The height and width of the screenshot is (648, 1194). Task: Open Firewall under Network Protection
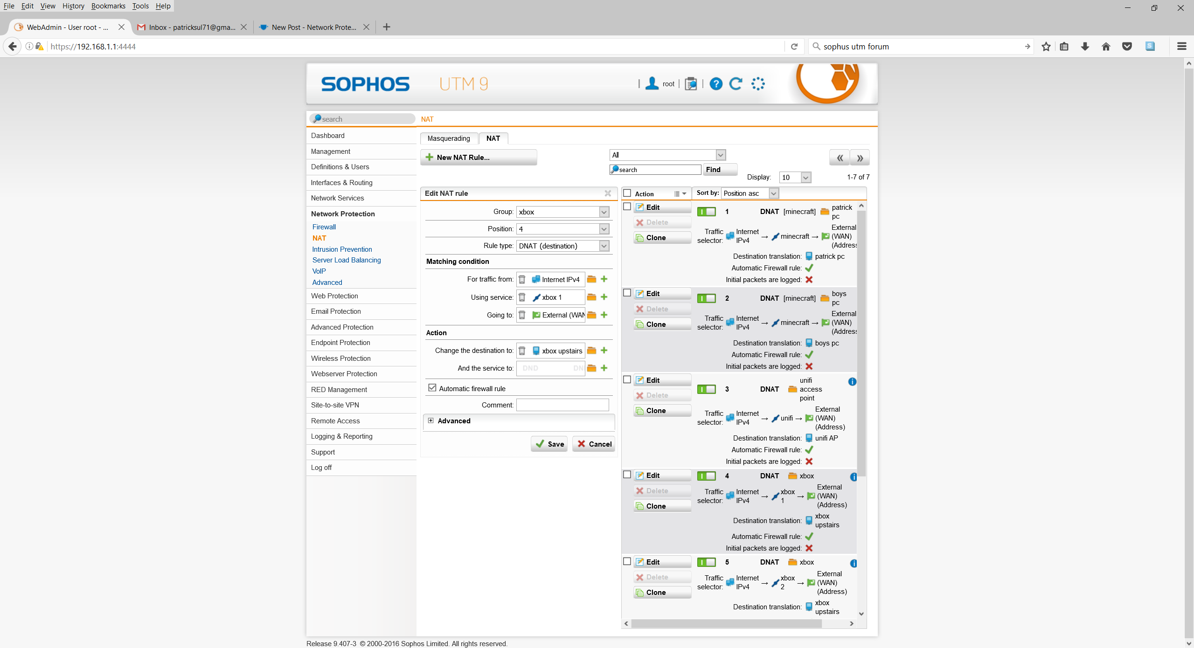[x=324, y=227]
